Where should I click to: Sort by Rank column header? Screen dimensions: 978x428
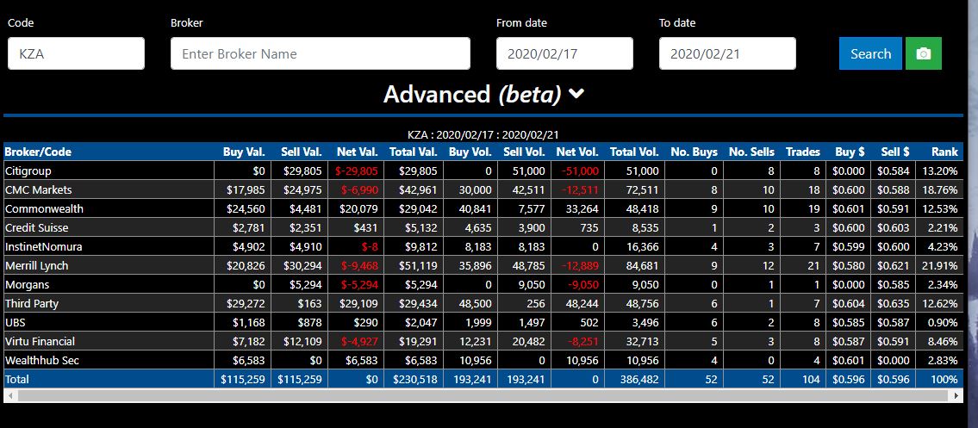[x=944, y=152]
